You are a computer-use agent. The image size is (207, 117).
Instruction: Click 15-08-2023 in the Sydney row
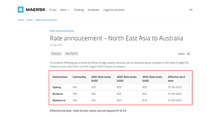175,87
